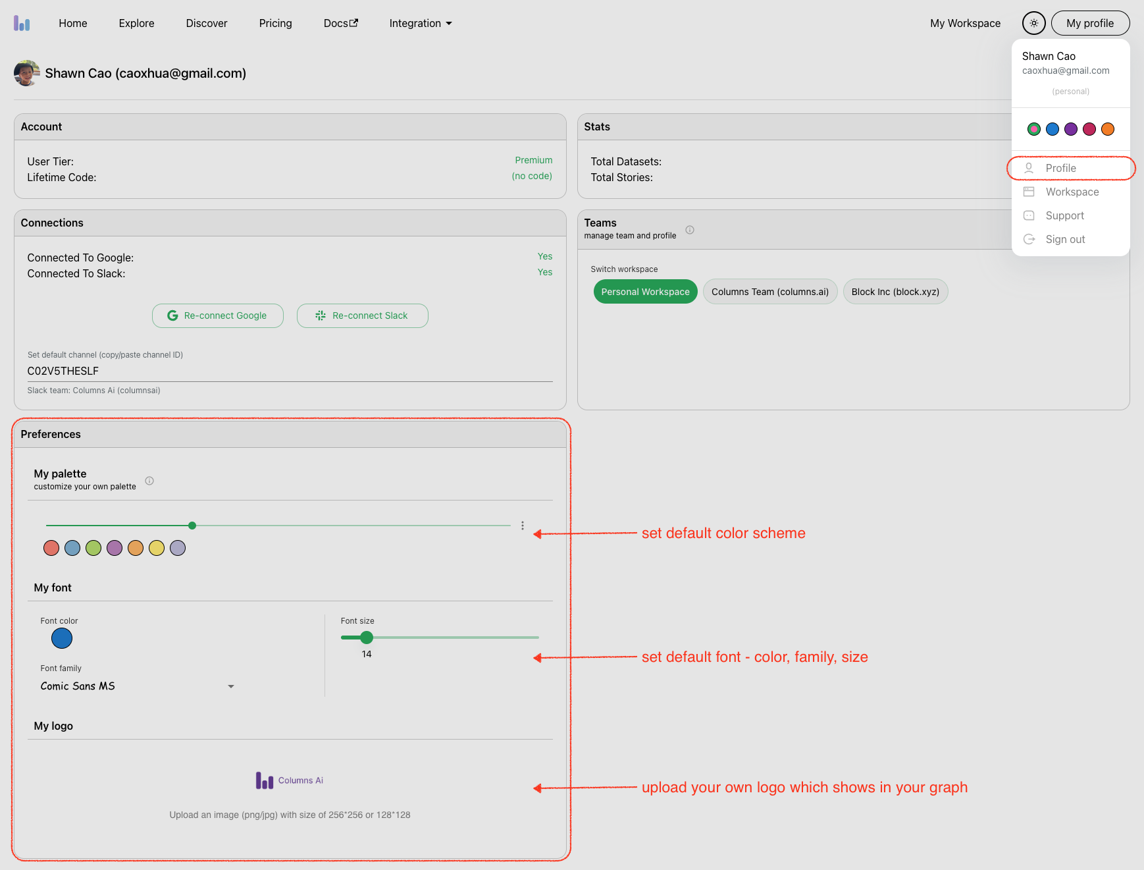Toggle the light/dark theme sun icon
Screen dimensions: 1144x870
tap(1034, 23)
